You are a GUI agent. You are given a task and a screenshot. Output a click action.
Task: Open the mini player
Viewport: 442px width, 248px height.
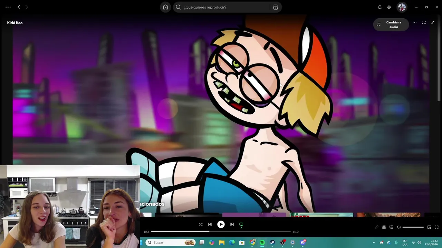point(429,227)
